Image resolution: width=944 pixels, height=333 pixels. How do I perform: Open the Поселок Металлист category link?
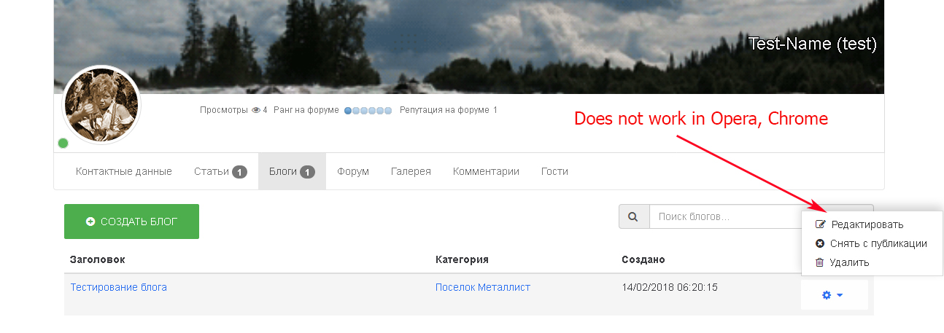click(x=483, y=287)
